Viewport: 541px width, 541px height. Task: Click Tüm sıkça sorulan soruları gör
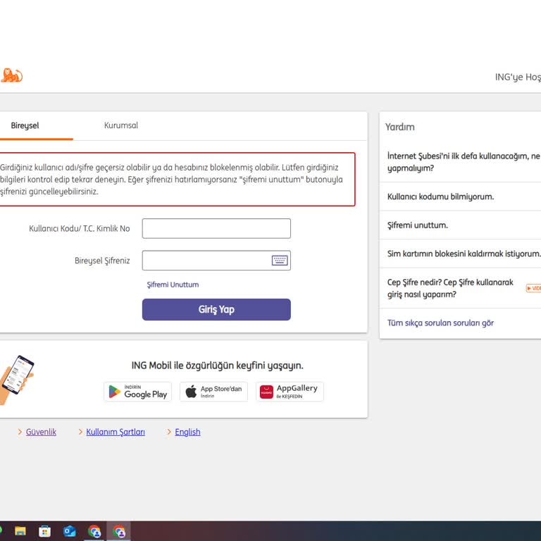440,323
